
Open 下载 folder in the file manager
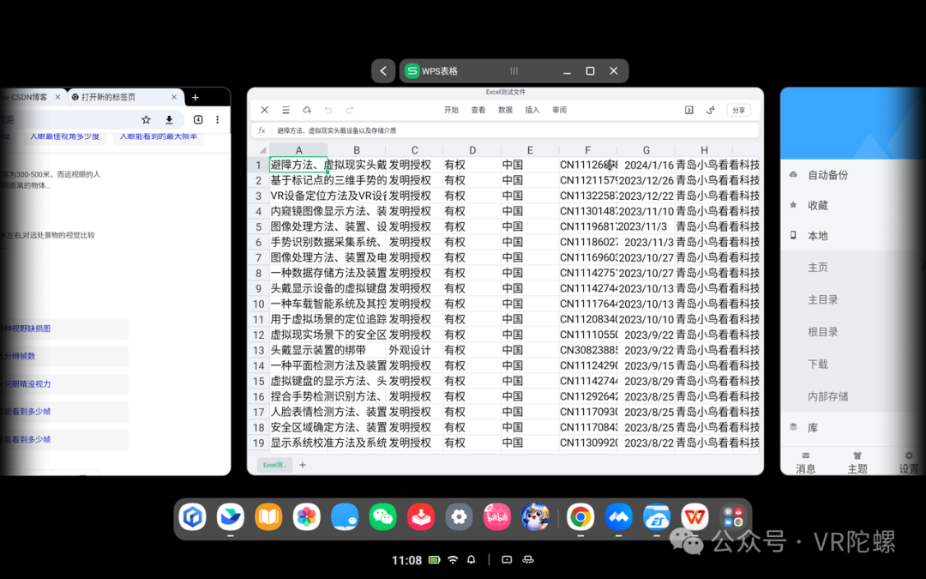pos(818,365)
